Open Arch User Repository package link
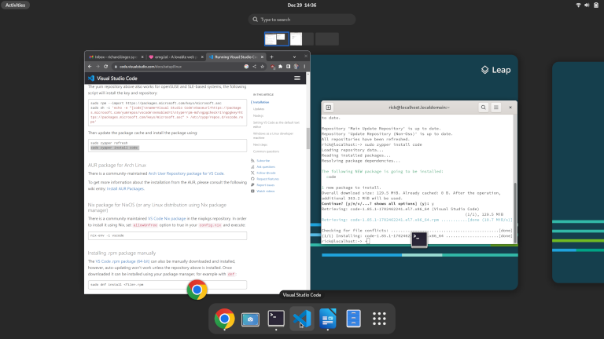 click(186, 173)
